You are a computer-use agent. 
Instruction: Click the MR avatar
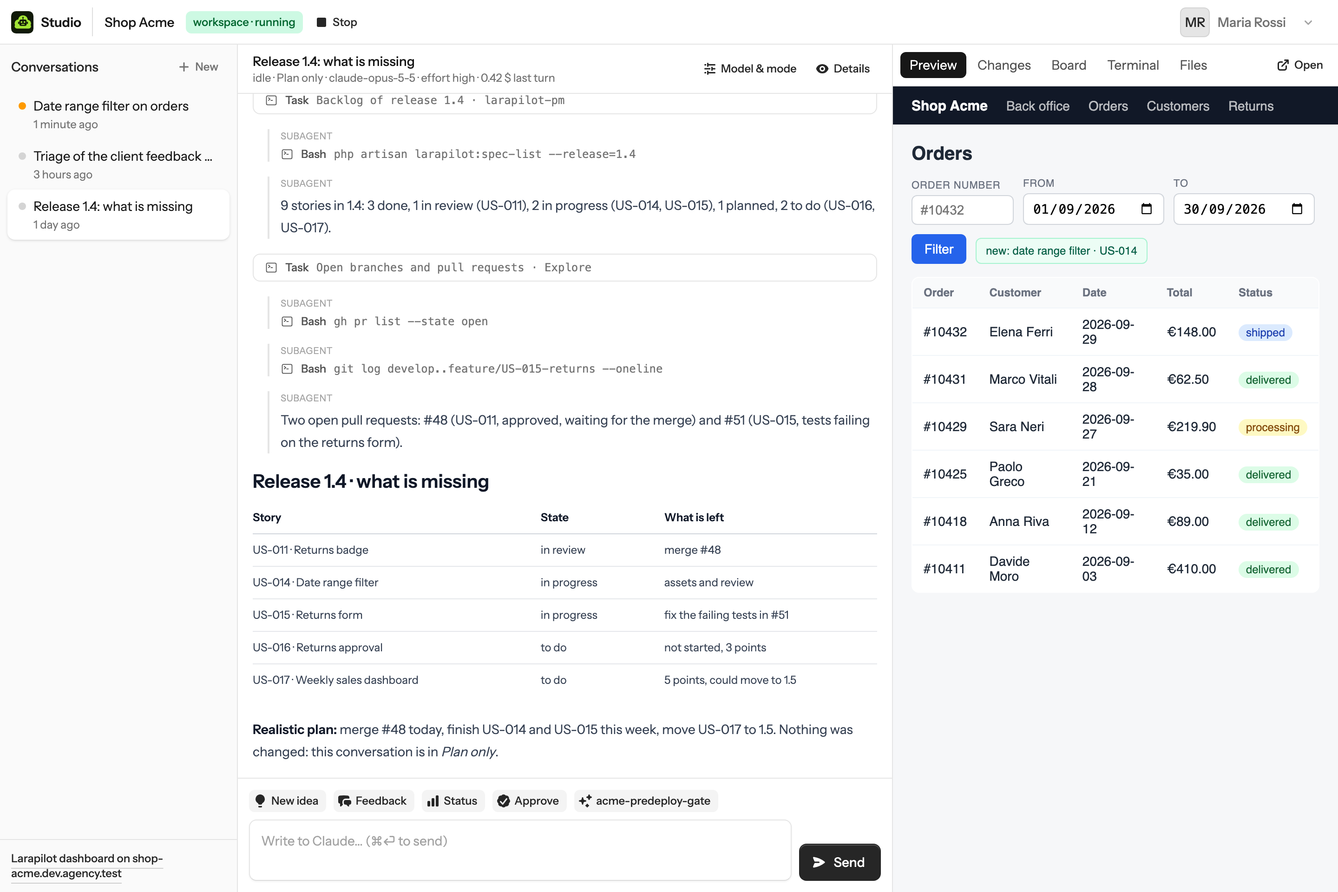[x=1194, y=22]
